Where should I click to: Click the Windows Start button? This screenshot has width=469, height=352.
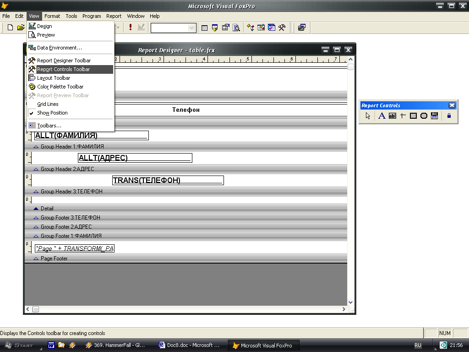click(19, 346)
